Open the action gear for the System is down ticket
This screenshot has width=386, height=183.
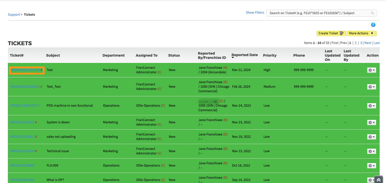tap(372, 122)
